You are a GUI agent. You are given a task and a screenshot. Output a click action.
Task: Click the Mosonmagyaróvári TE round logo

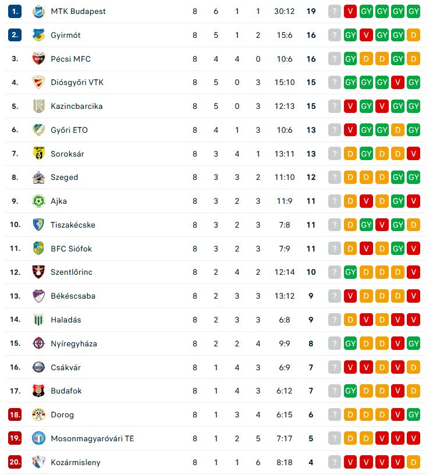click(38, 438)
